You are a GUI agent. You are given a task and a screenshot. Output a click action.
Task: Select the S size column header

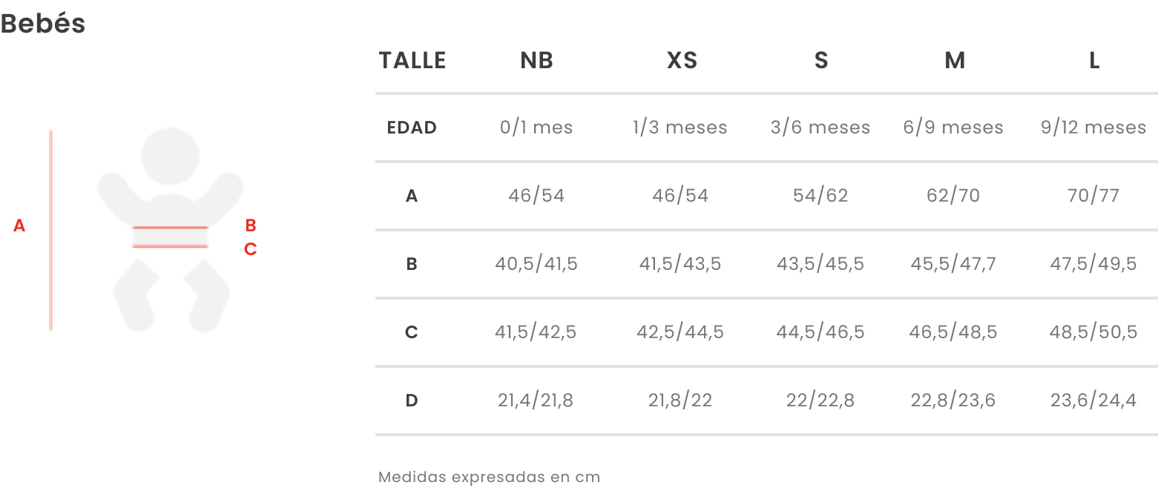(x=821, y=60)
